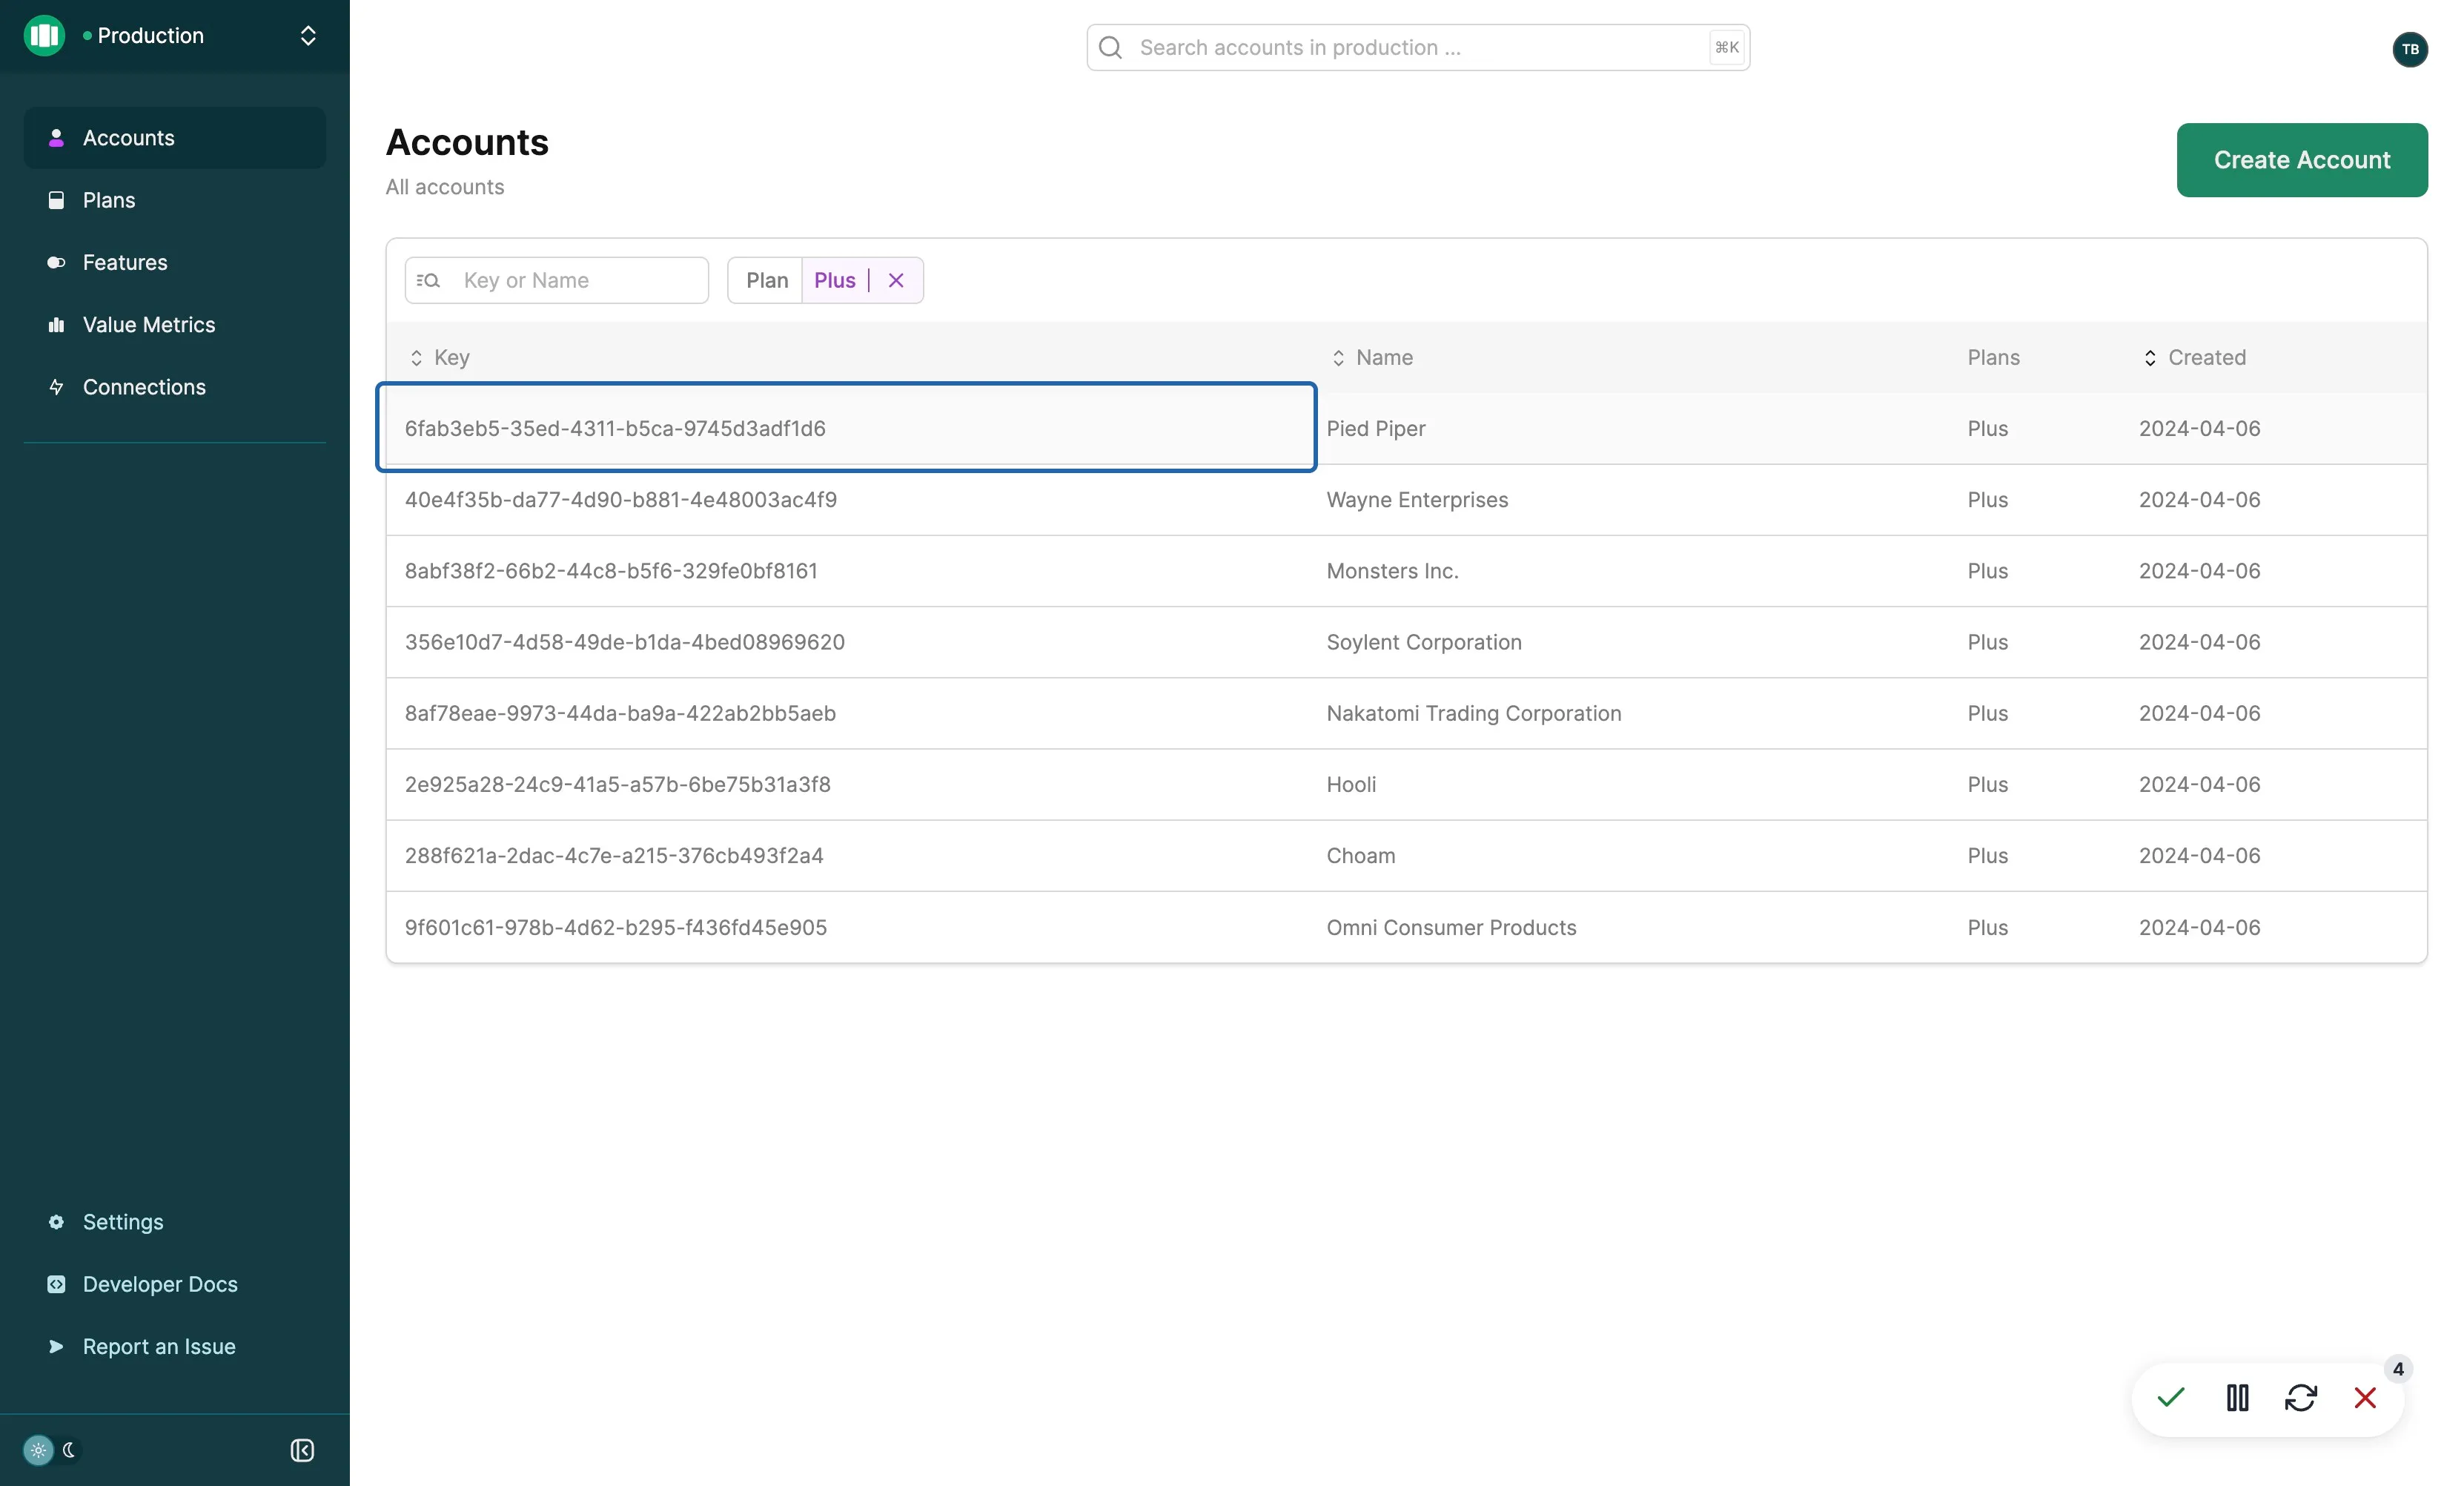Click the ⌘K shortcut badge

pos(1727,47)
